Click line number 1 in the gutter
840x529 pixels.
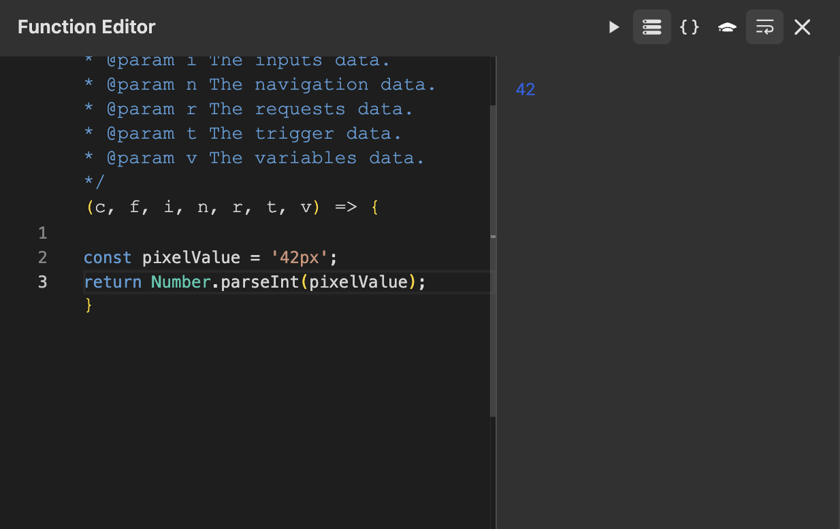[43, 233]
